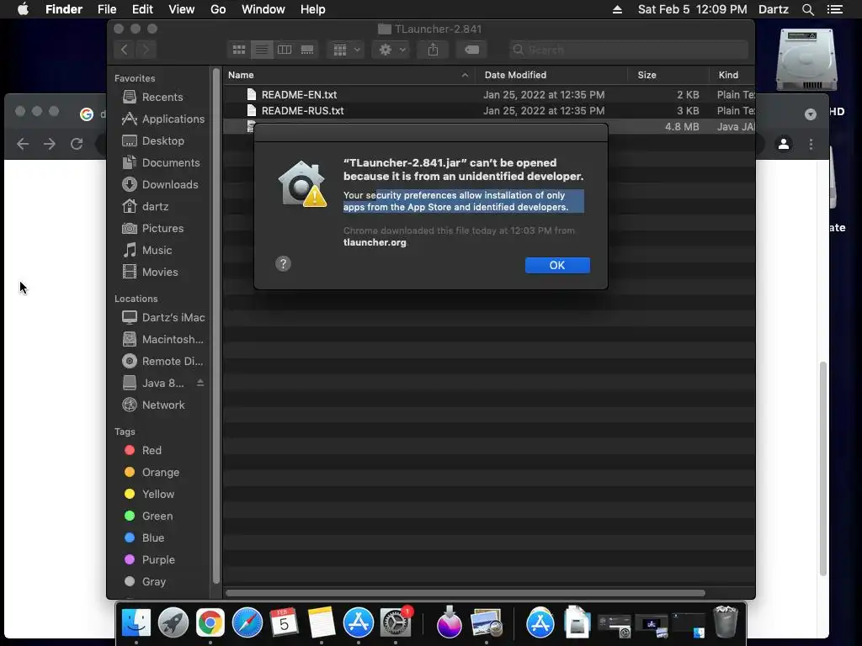Switch Finder to column view
The height and width of the screenshot is (646, 862).
[285, 50]
